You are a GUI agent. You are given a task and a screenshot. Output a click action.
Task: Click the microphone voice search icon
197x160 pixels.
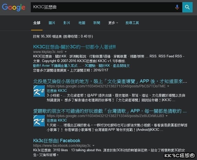(x=177, y=7)
